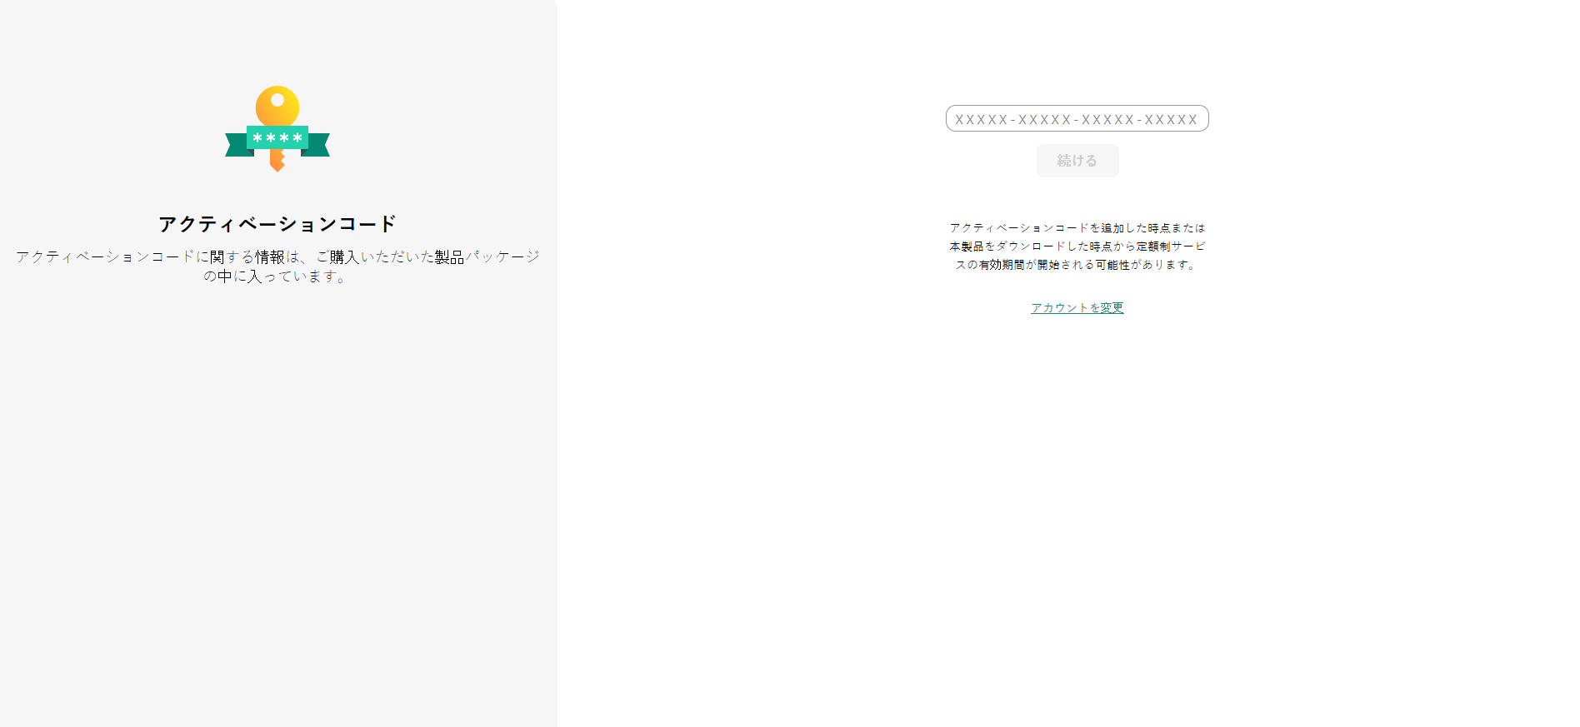Click the subscription notice paragraph's first line
This screenshot has width=1580, height=727.
(x=1077, y=227)
